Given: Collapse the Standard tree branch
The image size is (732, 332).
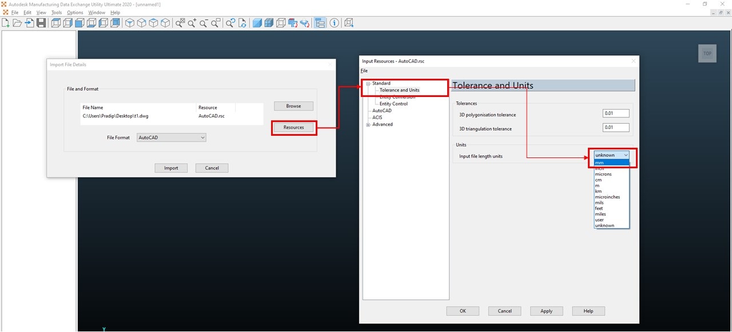Looking at the screenshot, I should tap(368, 83).
